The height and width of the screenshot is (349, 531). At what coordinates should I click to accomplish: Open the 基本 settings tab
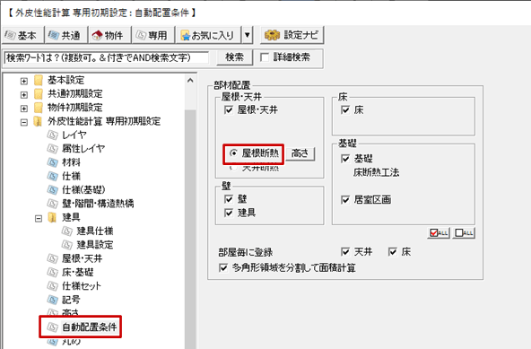22,35
